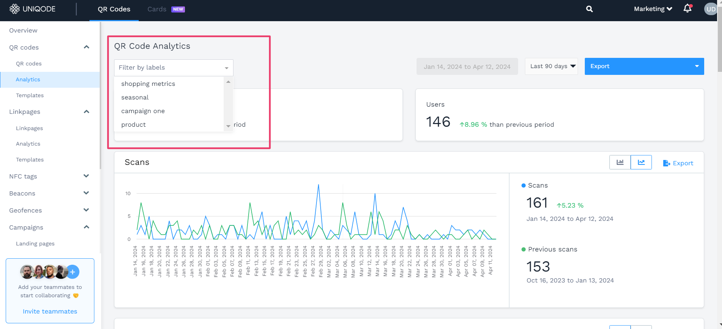This screenshot has height=329, width=722.
Task: Go to Overview in the sidebar
Action: (23, 30)
